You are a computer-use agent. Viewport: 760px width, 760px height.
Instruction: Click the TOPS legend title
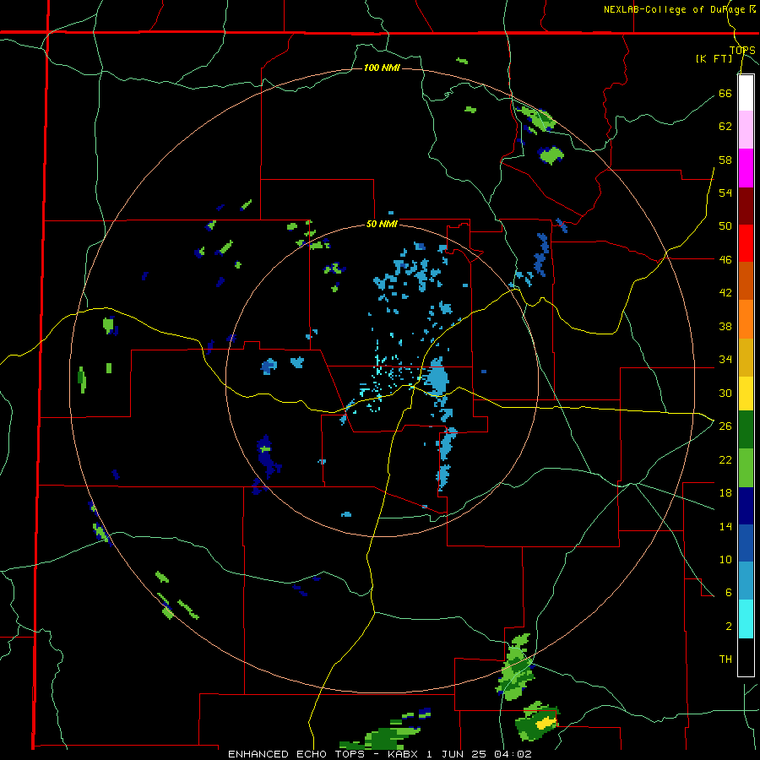742,50
